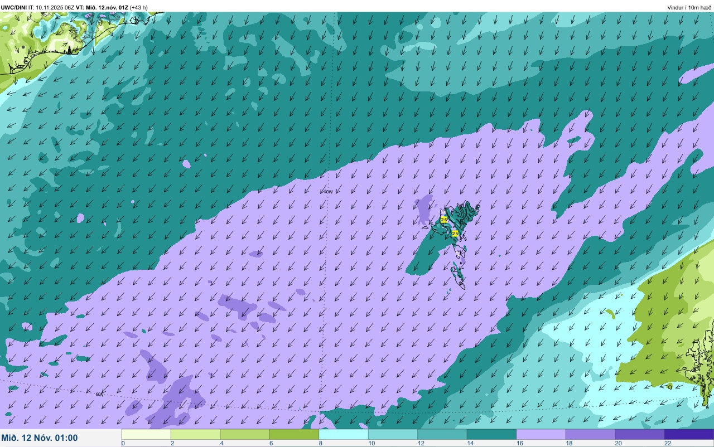Screen dimensions: 714x447
Task: Select the light teal 10–12 legend swatch
Action: (x=393, y=434)
